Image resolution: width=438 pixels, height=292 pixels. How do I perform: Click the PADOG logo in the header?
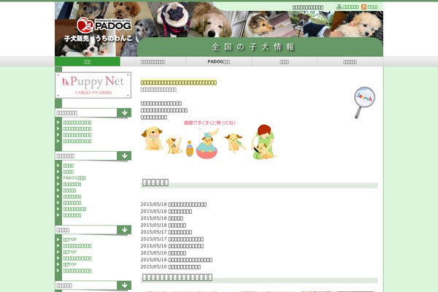[104, 25]
